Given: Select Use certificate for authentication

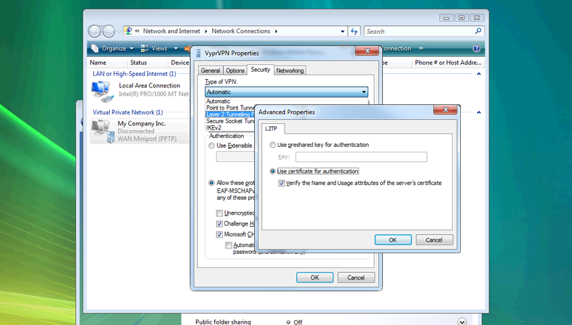Looking at the screenshot, I should (x=273, y=171).
